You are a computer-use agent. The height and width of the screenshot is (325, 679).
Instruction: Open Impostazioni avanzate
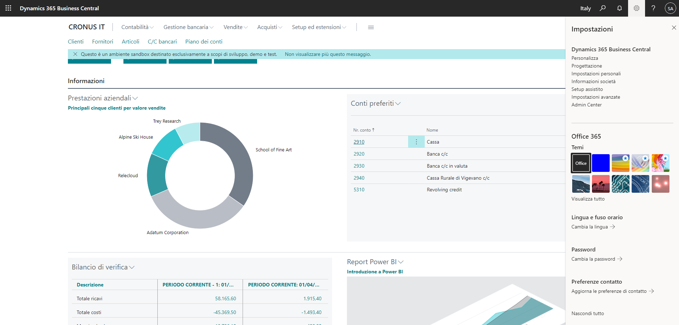pyautogui.click(x=596, y=97)
